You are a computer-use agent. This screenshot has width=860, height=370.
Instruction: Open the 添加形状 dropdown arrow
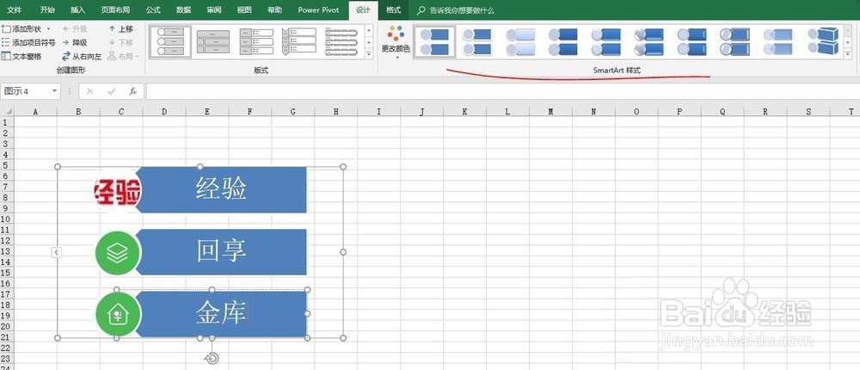(x=49, y=28)
